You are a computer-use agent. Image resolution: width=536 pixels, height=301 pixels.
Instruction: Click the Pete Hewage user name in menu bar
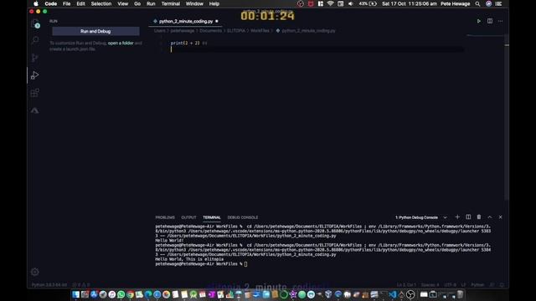455,3
